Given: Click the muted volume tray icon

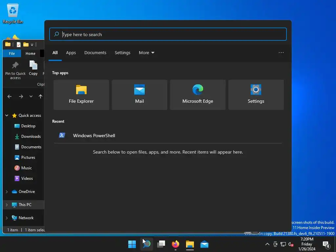Looking at the screenshot, I should point(291,244).
